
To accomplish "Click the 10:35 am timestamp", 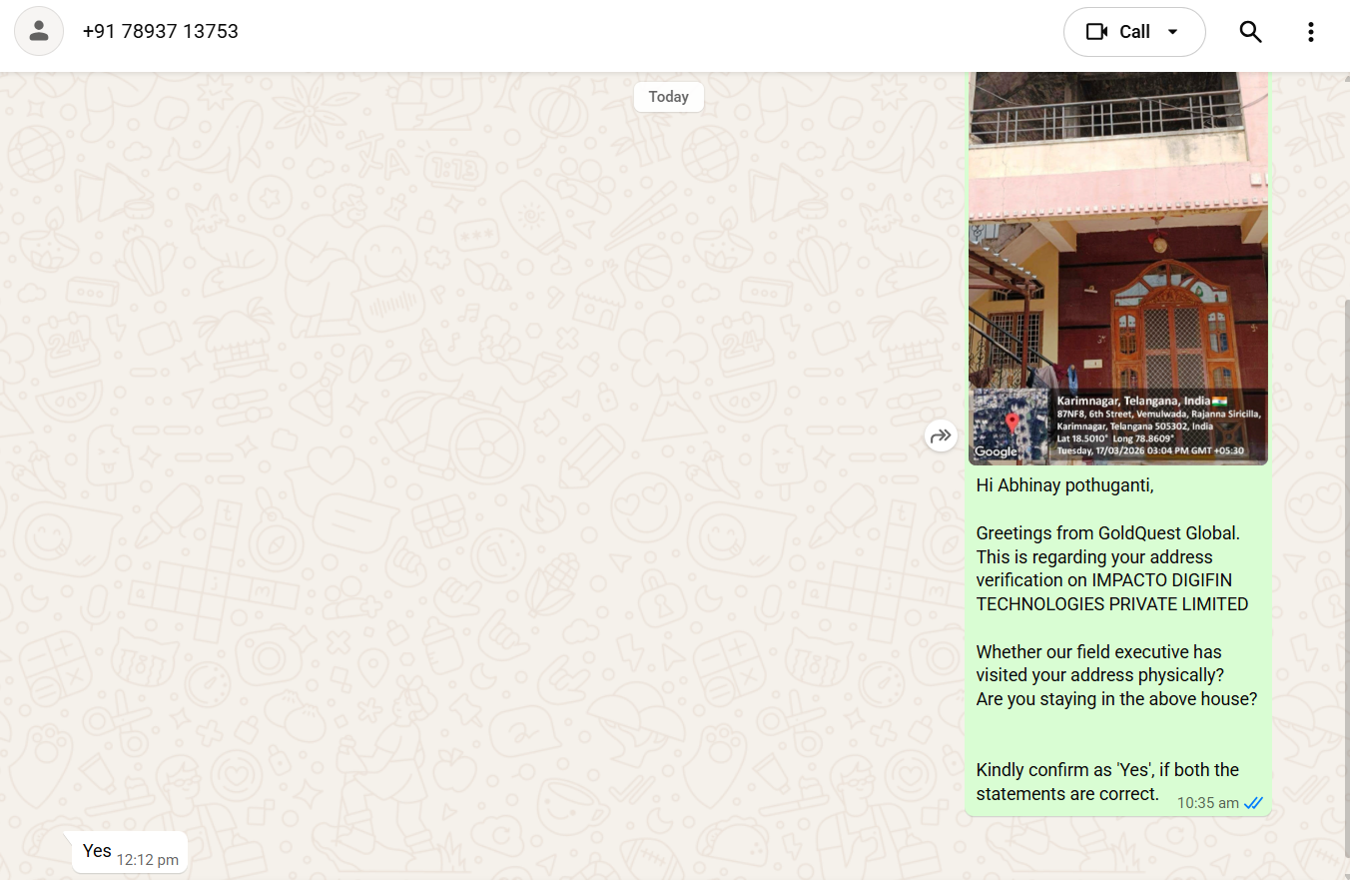I will (x=1207, y=803).
